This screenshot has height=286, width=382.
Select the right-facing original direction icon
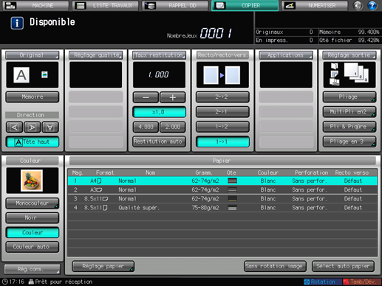(x=32, y=128)
